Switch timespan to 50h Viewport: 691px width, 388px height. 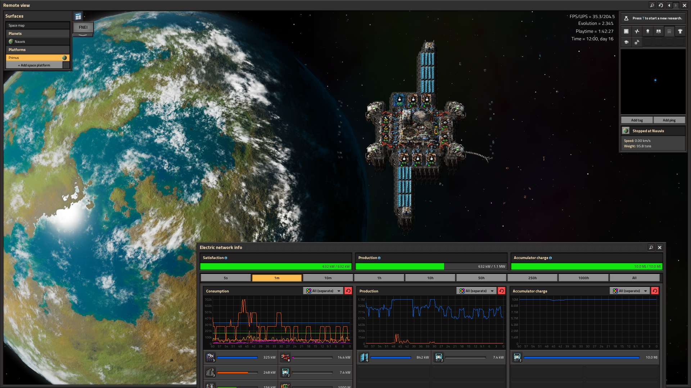point(481,278)
